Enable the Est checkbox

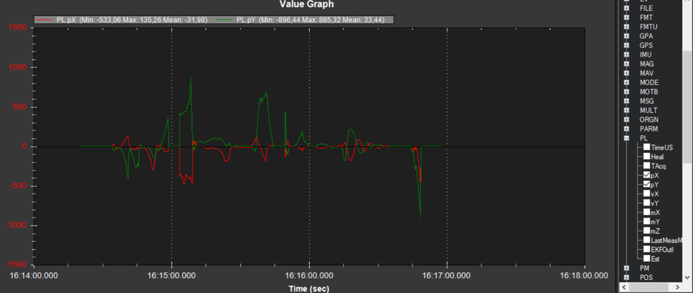coord(647,258)
